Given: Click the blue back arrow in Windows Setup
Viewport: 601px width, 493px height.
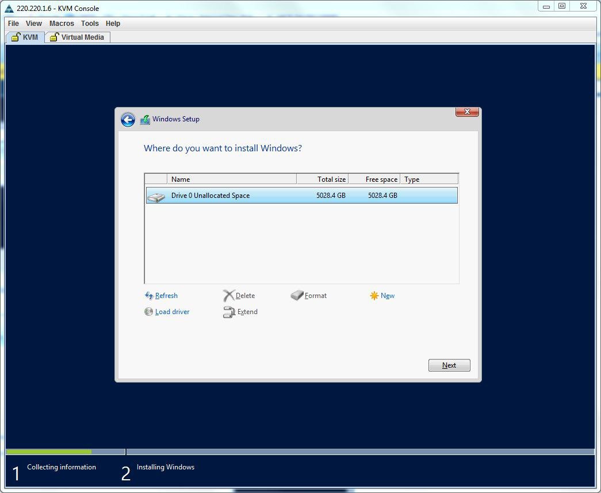Looking at the screenshot, I should [x=128, y=120].
